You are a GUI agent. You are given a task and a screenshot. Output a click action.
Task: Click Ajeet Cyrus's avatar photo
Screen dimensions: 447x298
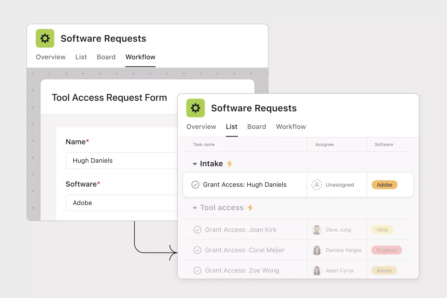(x=317, y=270)
